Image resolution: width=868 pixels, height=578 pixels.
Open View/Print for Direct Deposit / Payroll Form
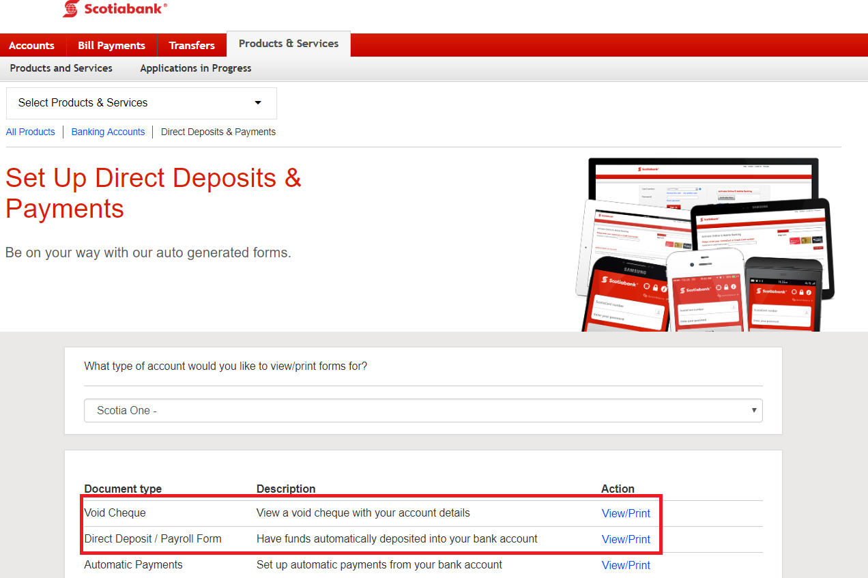coord(626,539)
